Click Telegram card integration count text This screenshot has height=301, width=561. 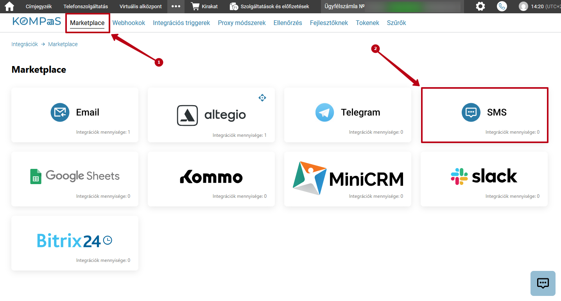[376, 132]
